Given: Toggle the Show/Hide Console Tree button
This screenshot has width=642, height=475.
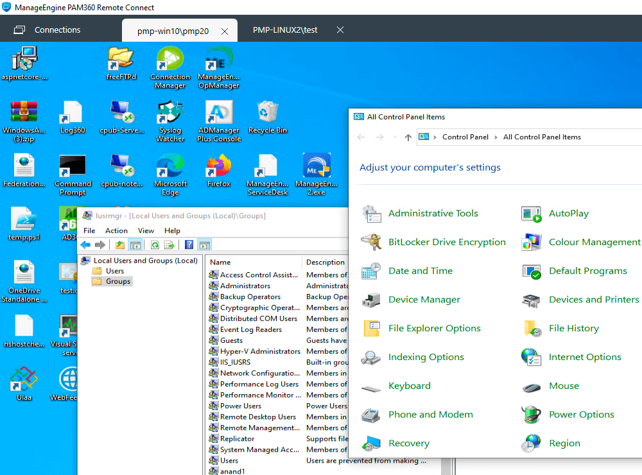Looking at the screenshot, I should pyautogui.click(x=135, y=245).
